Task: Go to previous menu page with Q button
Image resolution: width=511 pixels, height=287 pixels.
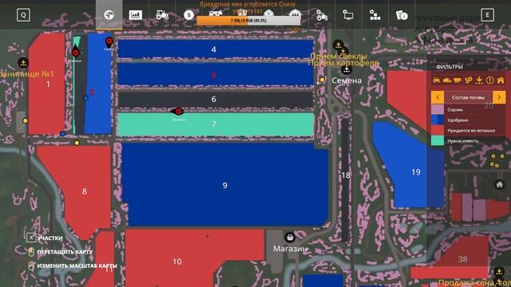Action: point(23,15)
